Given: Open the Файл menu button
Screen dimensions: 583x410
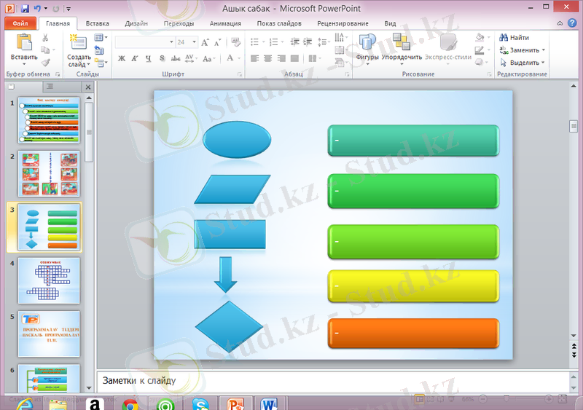Looking at the screenshot, I should pos(20,23).
